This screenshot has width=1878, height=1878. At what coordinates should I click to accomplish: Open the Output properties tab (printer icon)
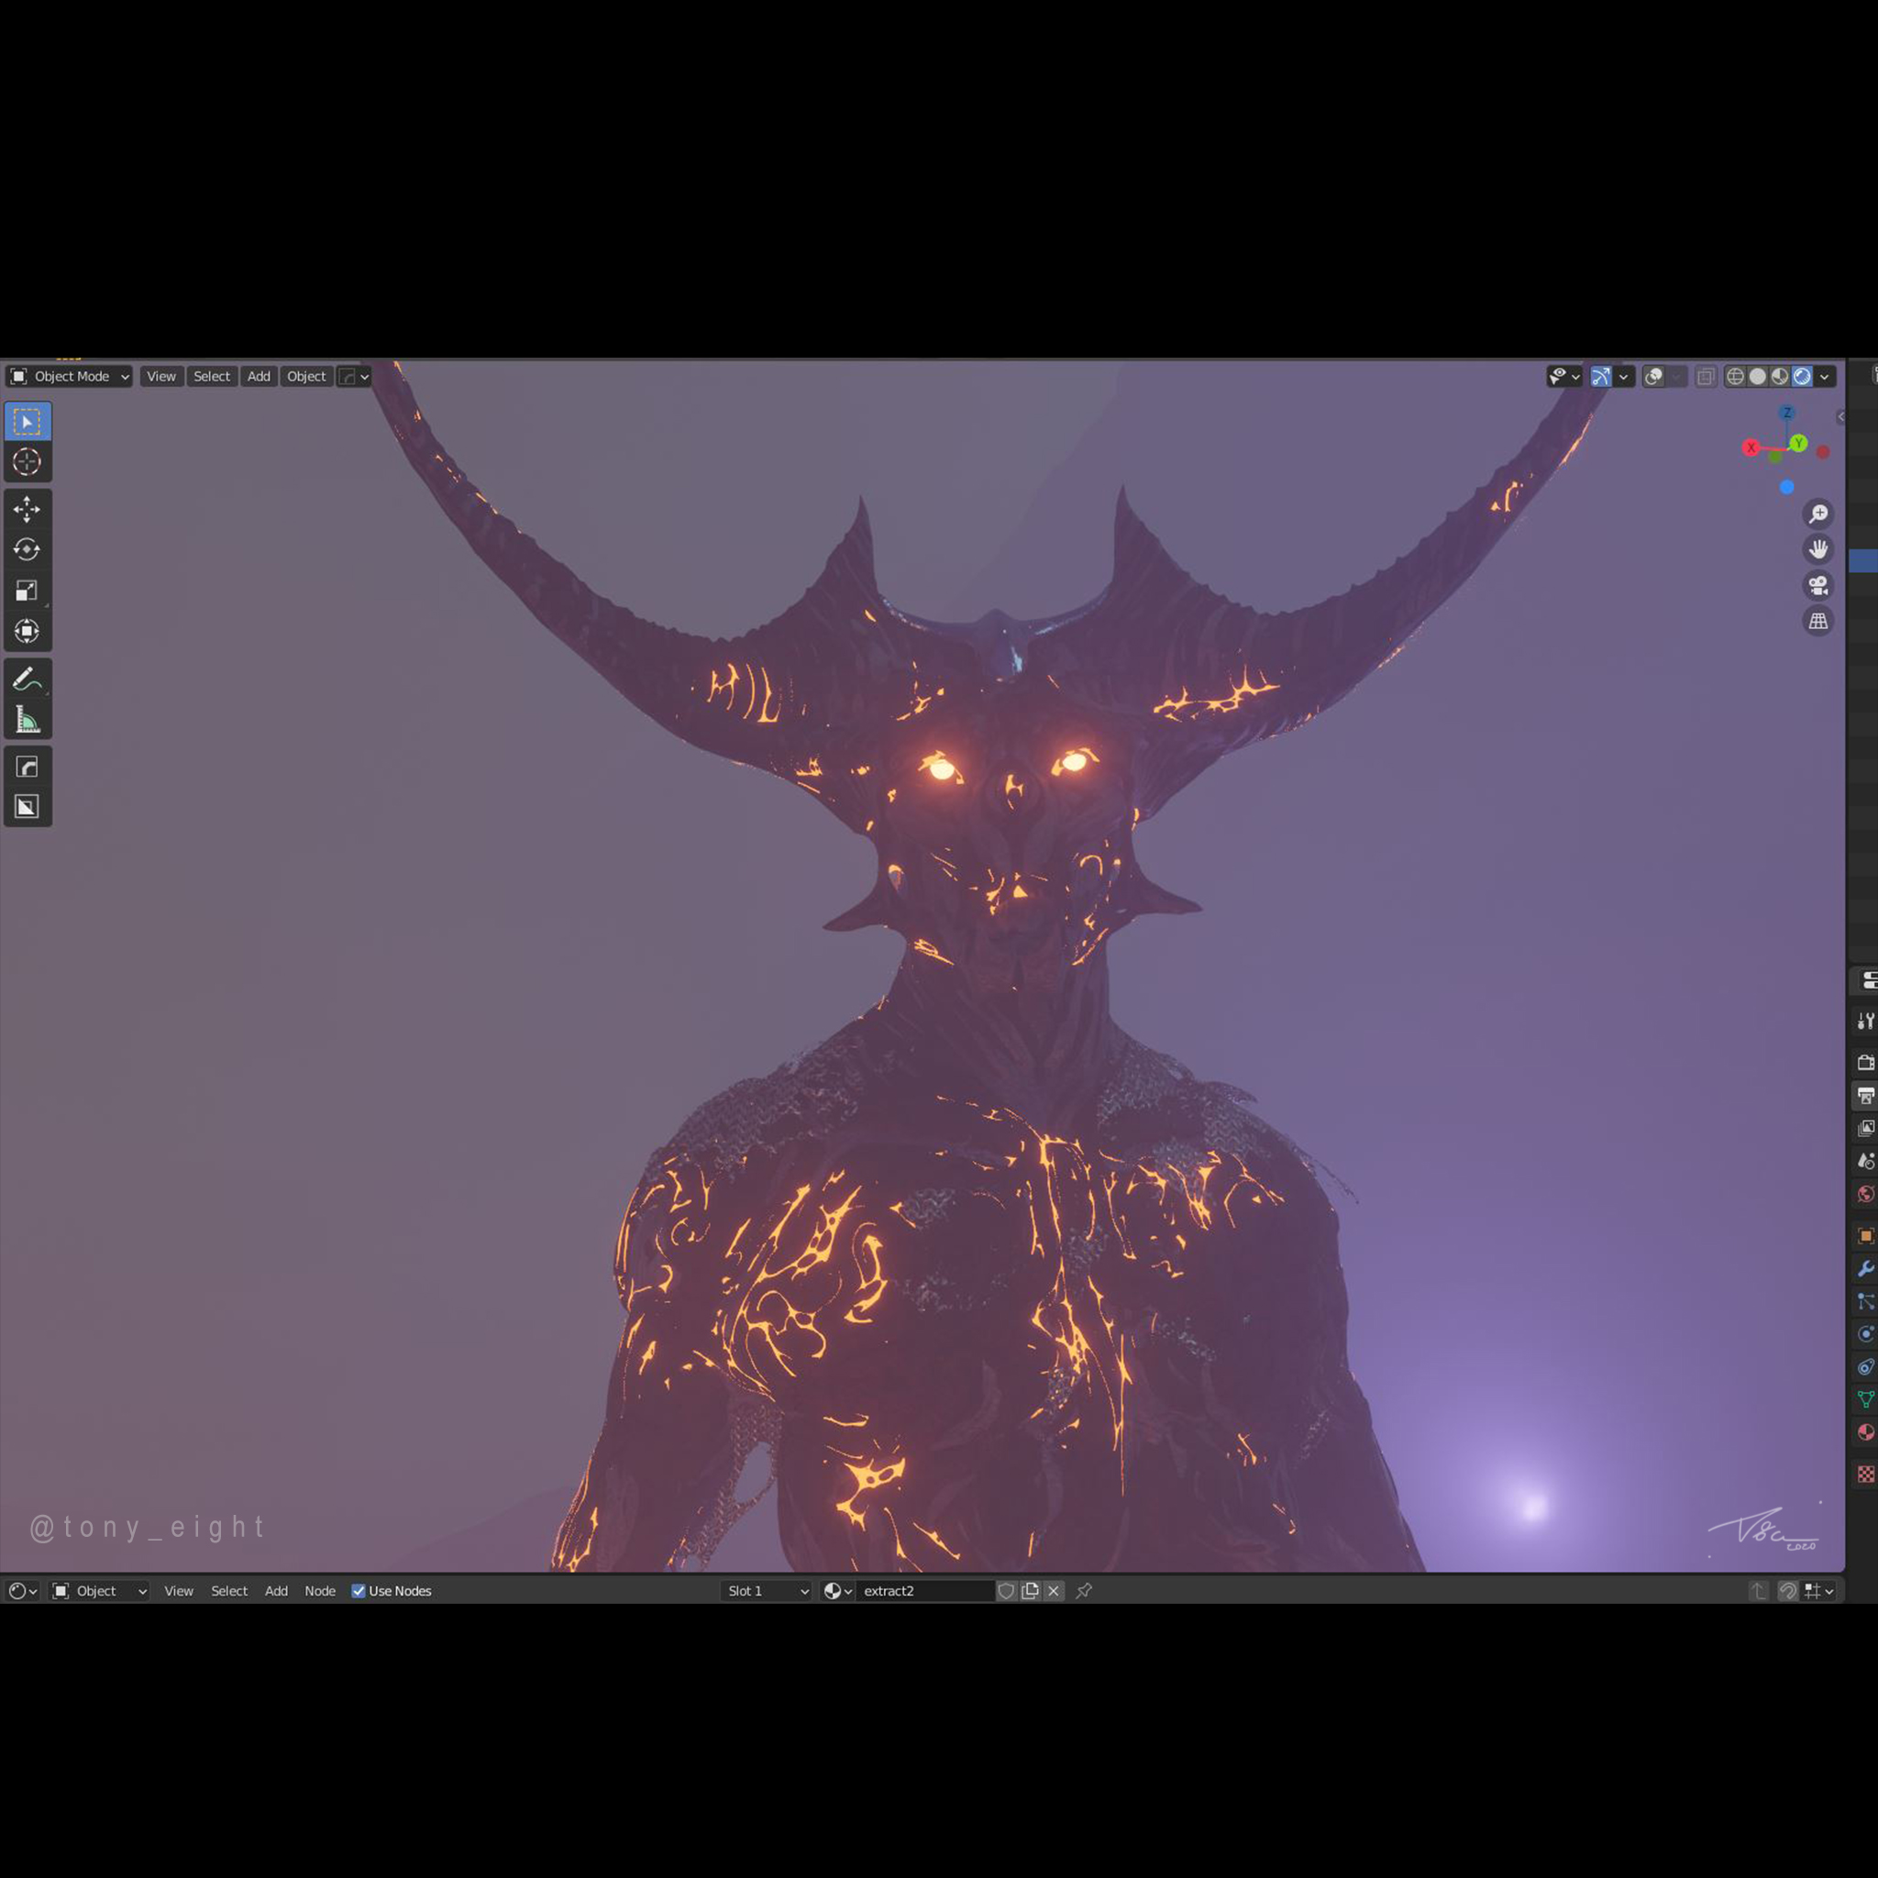1865,1096
